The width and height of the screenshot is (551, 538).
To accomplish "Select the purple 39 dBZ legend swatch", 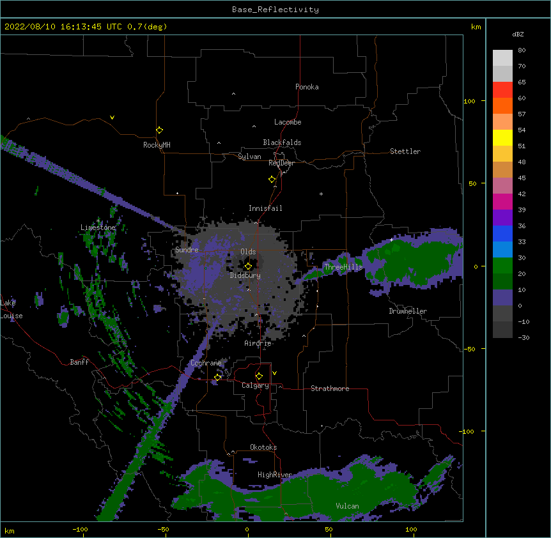I will pyautogui.click(x=502, y=217).
